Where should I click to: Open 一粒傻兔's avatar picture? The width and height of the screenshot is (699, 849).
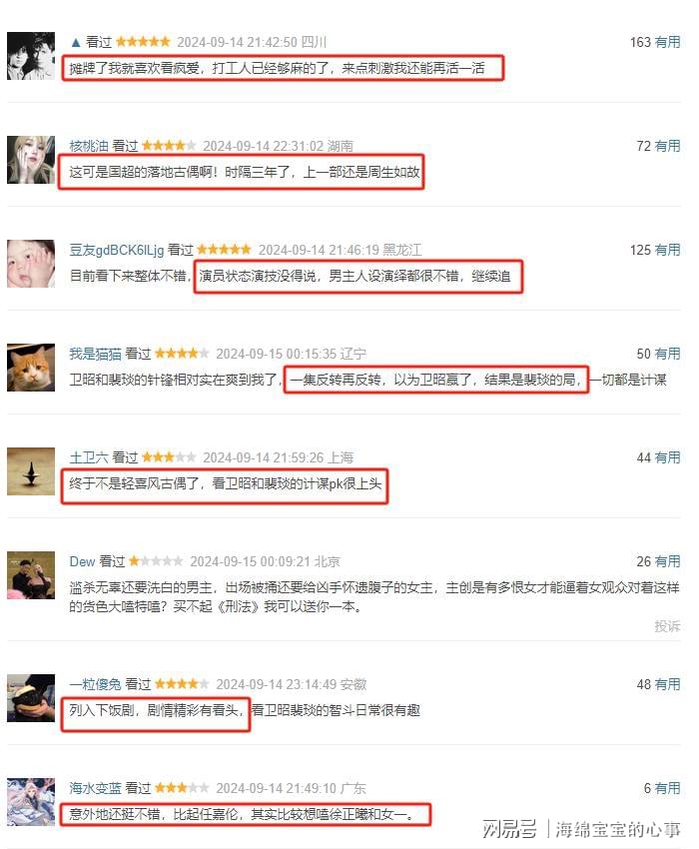[x=31, y=698]
